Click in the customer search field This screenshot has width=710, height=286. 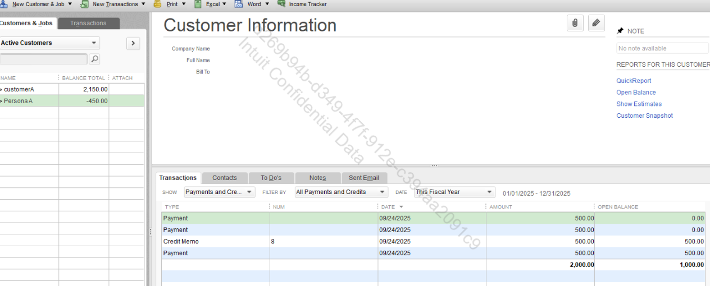click(x=43, y=59)
